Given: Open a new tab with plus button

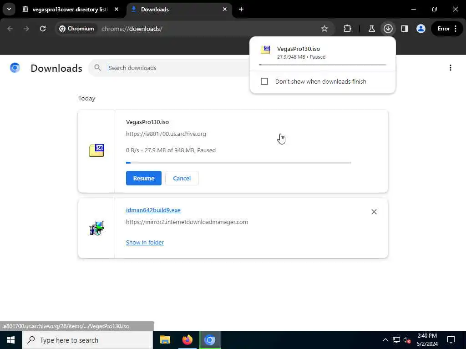Looking at the screenshot, I should click(x=241, y=9).
